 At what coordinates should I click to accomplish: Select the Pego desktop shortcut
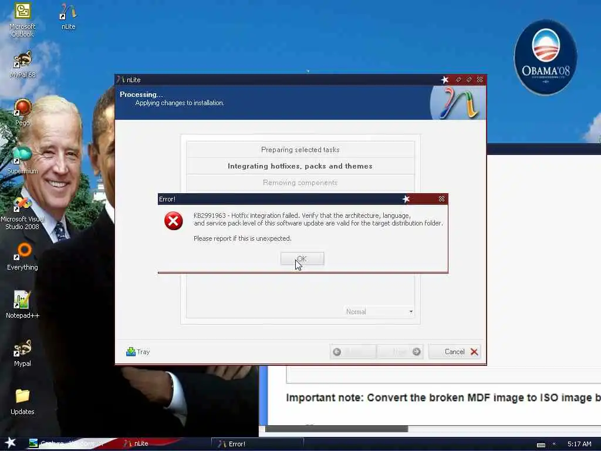pyautogui.click(x=22, y=112)
